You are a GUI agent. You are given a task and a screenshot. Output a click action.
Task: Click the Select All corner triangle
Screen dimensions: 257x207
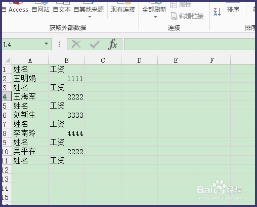(7, 60)
